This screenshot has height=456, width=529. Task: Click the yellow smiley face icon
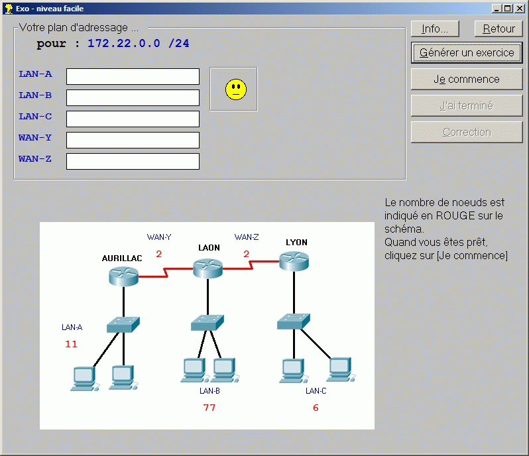(236, 89)
